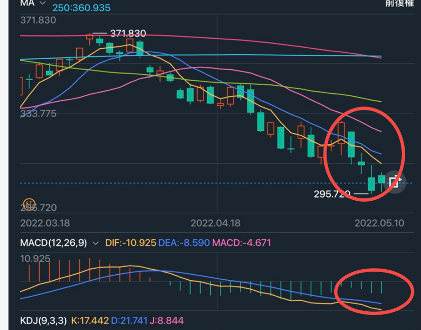Screen dimensions: 421x330
Task: Select the KDJ(9,3,3) indicator label
Action: point(43,320)
